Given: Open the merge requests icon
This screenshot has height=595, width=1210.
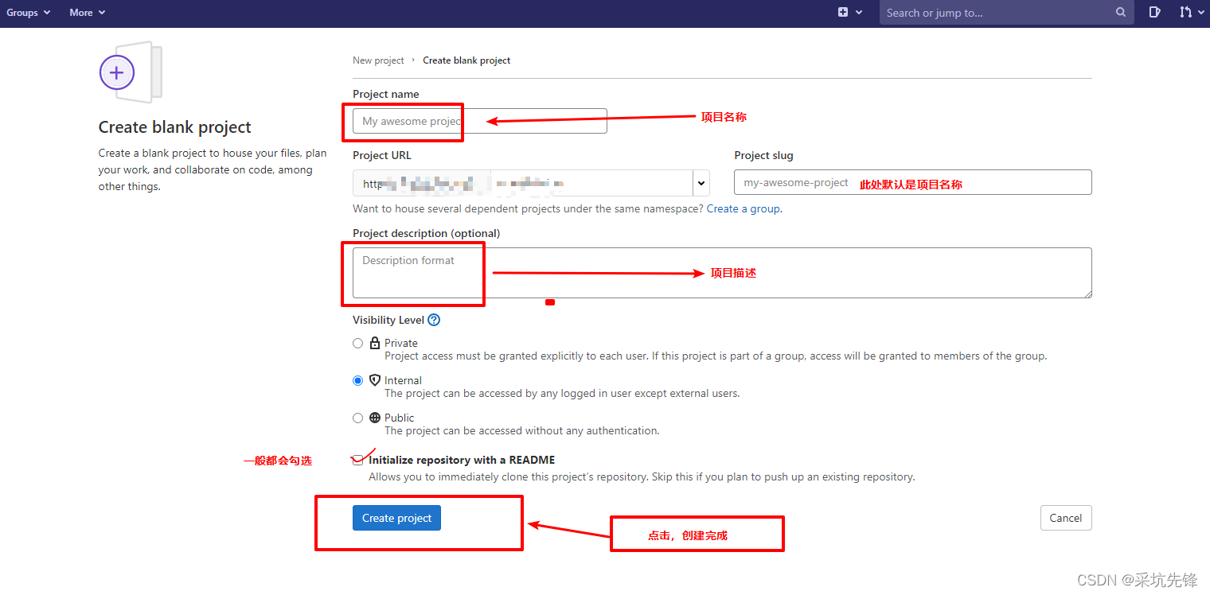Looking at the screenshot, I should (1186, 13).
